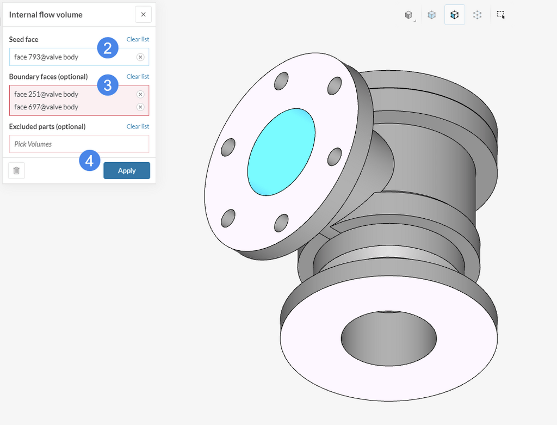Switch to volume selection mode
Image resolution: width=557 pixels, height=425 pixels.
coord(431,15)
